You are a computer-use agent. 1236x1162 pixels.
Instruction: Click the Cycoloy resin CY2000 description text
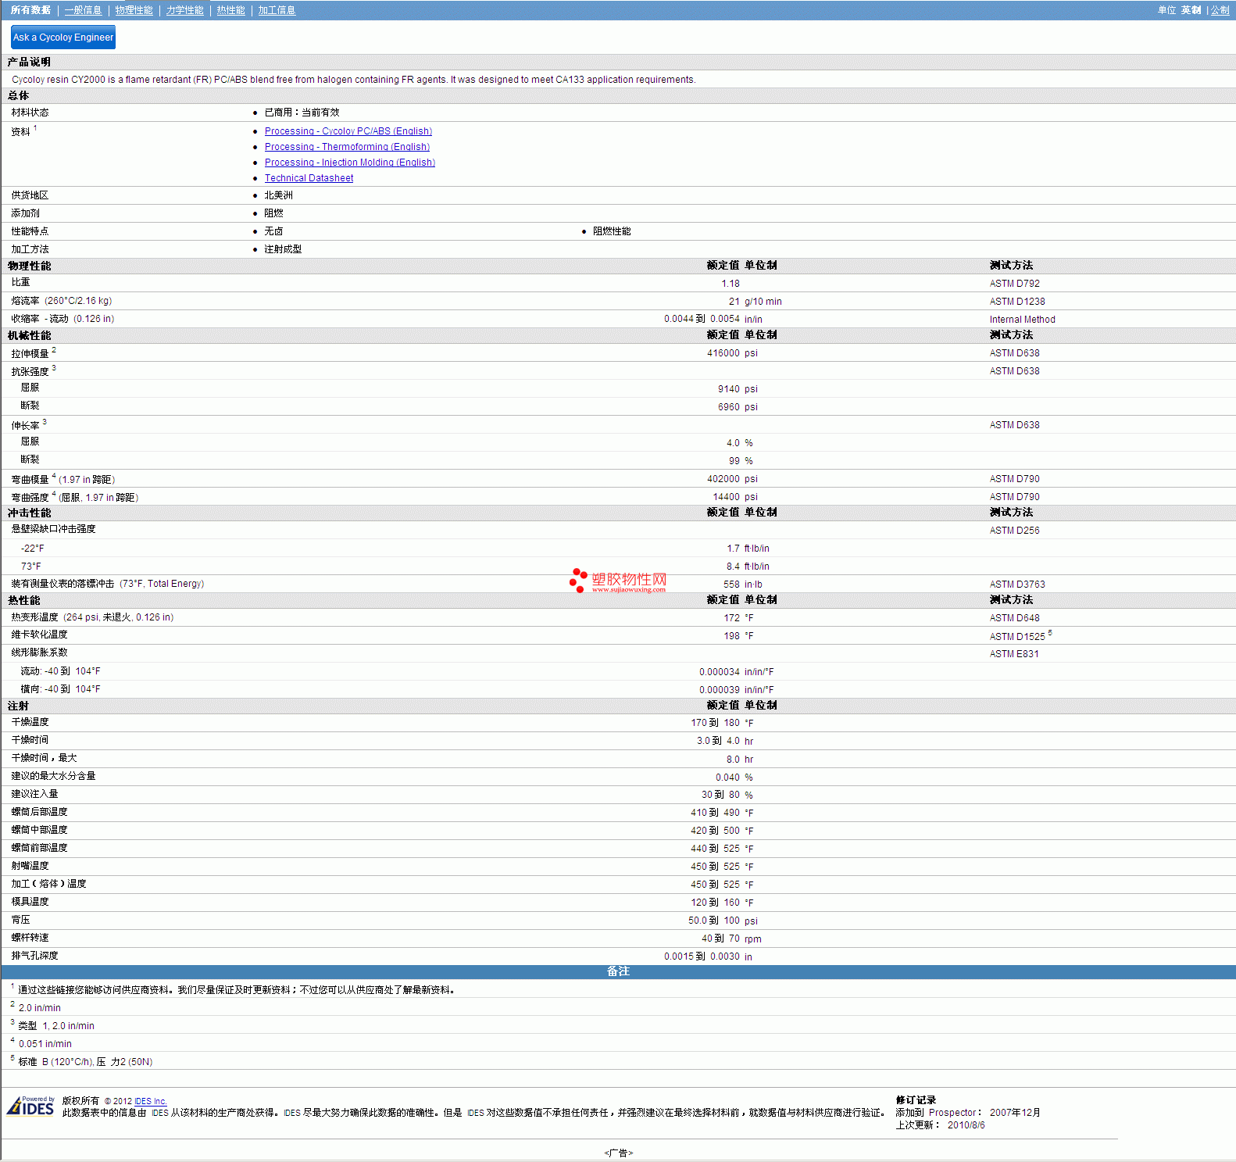click(x=353, y=80)
